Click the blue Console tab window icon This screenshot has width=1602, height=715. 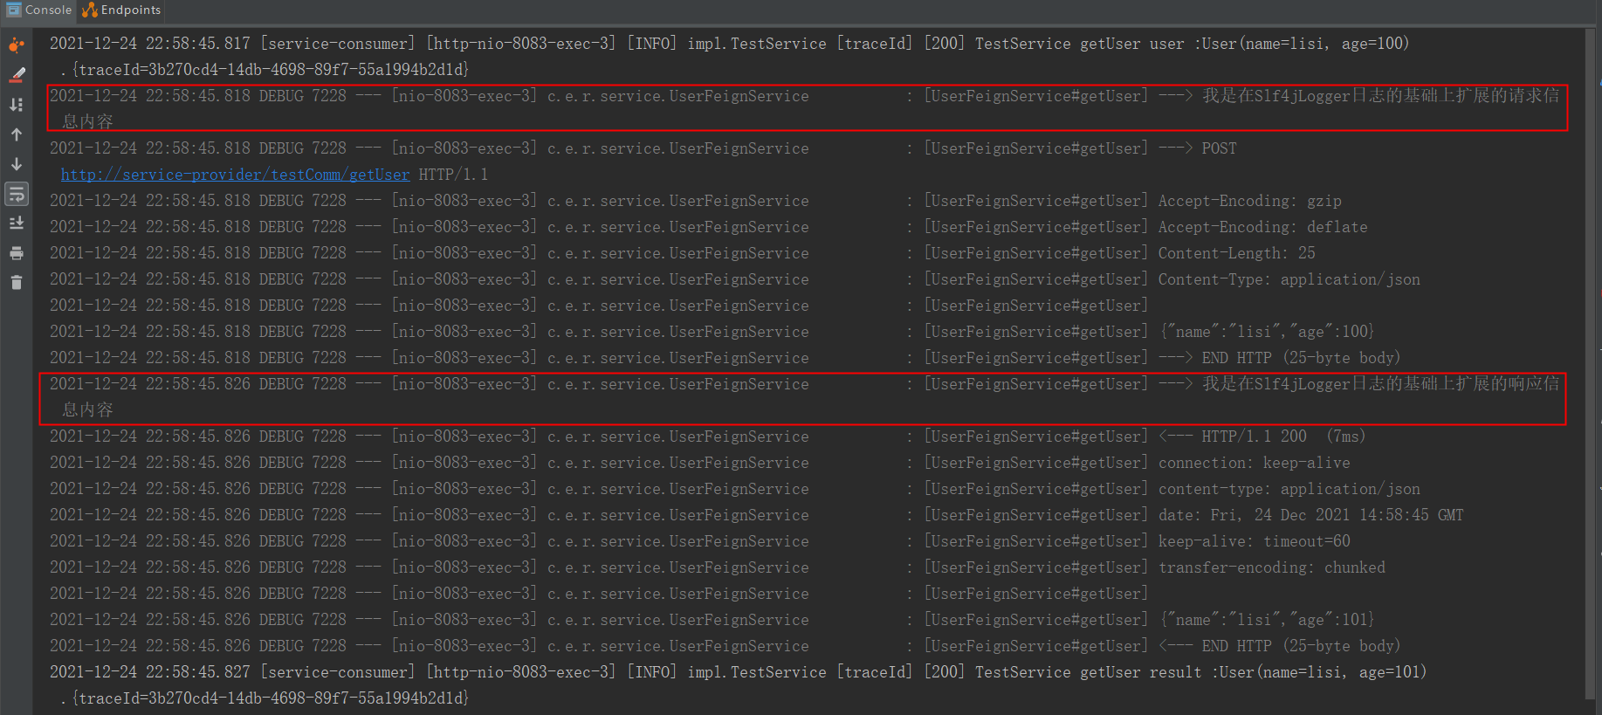[12, 10]
